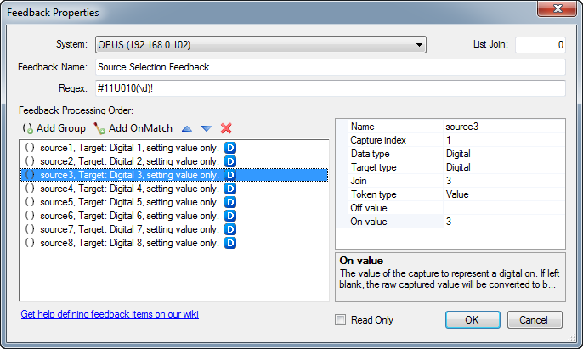This screenshot has width=583, height=349.
Task: Click the blue D badge on source1
Action: (x=230, y=148)
